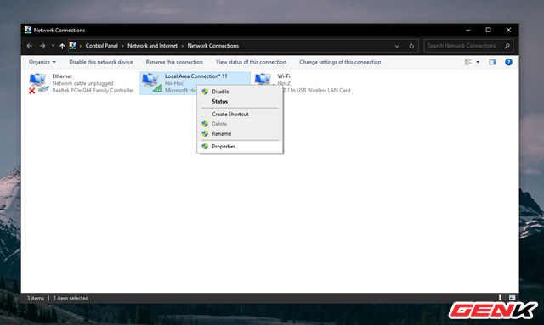544x325 pixels.
Task: Switch to large icons view in status bar
Action: click(512, 298)
